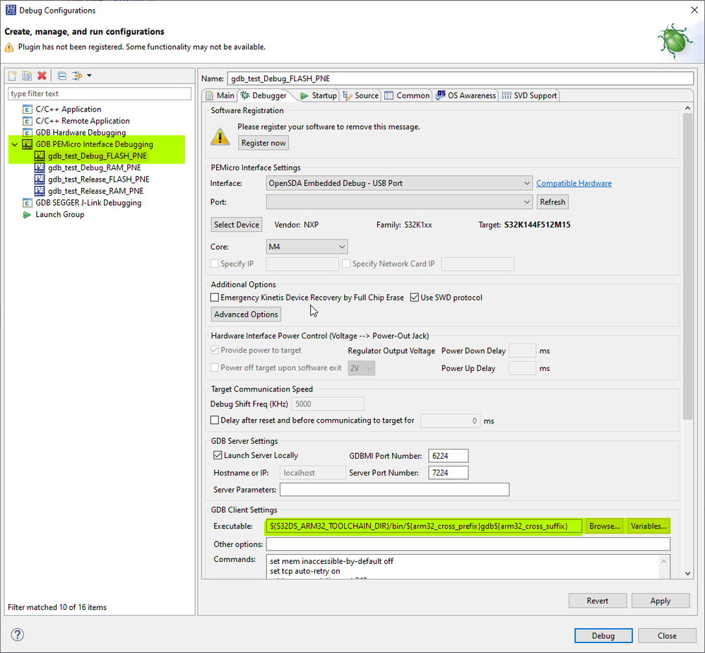Select the C/C++ Remote Application icon
Image resolution: width=705 pixels, height=653 pixels.
click(28, 121)
